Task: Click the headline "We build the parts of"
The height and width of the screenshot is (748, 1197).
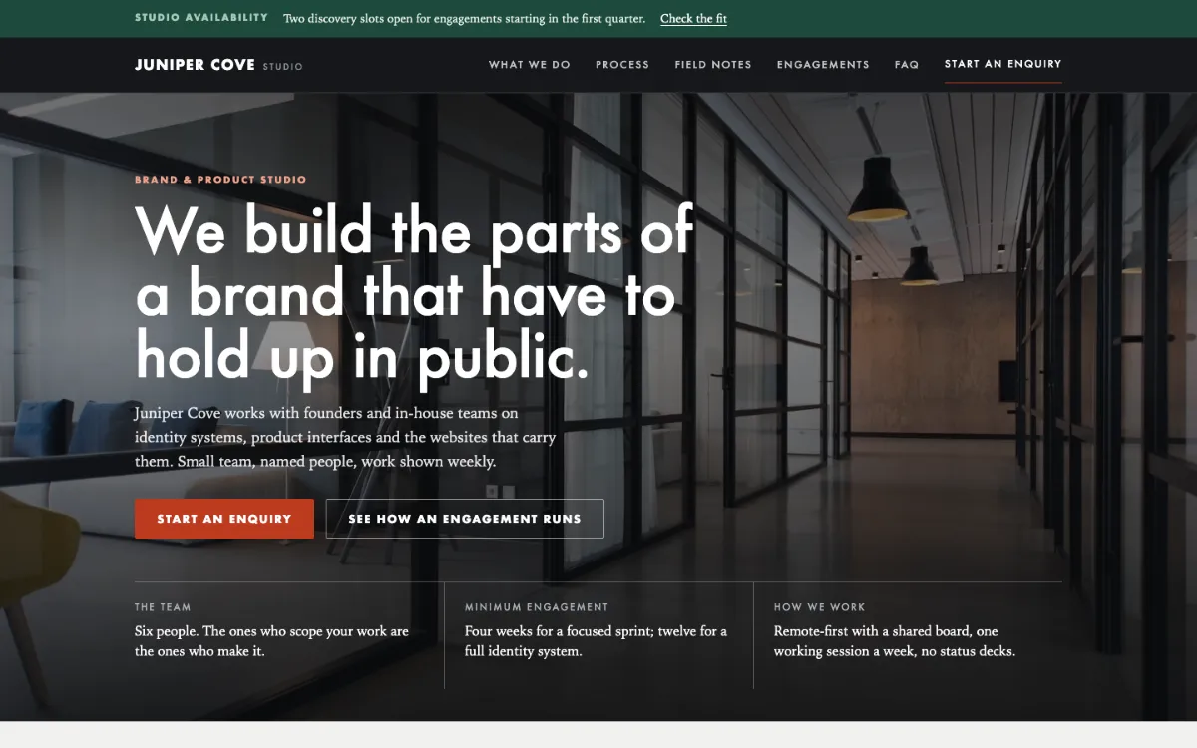Action: tap(414, 230)
